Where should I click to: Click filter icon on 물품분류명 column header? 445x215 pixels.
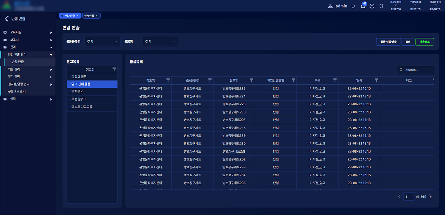(x=210, y=80)
